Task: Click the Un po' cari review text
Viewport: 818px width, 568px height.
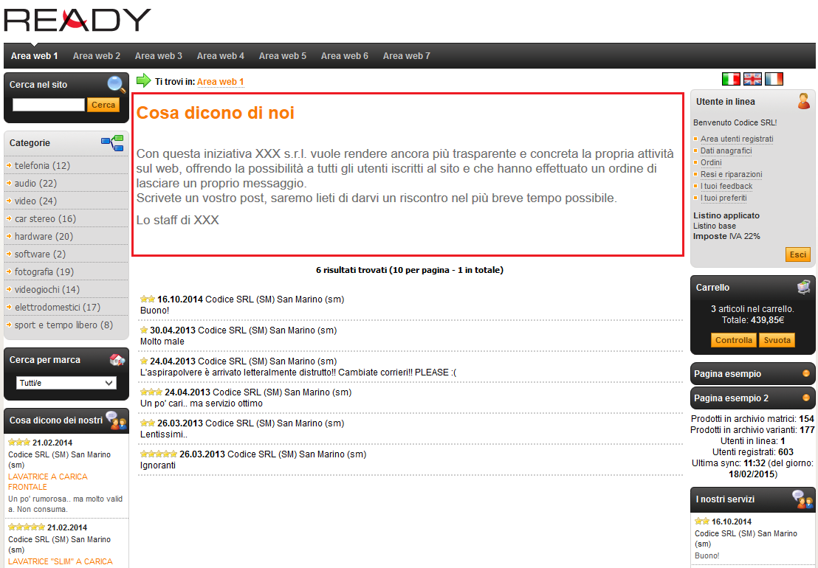Action: pyautogui.click(x=202, y=404)
